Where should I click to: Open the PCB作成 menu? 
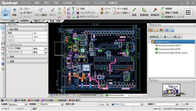67,3
